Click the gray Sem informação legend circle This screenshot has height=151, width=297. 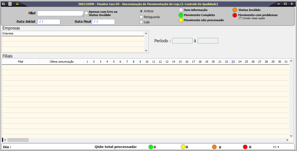tap(181, 10)
